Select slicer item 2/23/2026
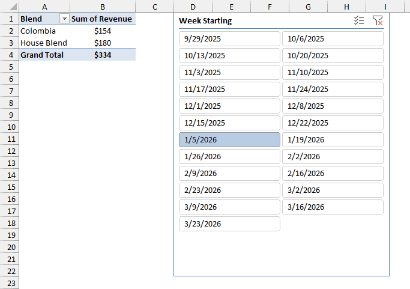This screenshot has height=289, width=410. click(229, 190)
